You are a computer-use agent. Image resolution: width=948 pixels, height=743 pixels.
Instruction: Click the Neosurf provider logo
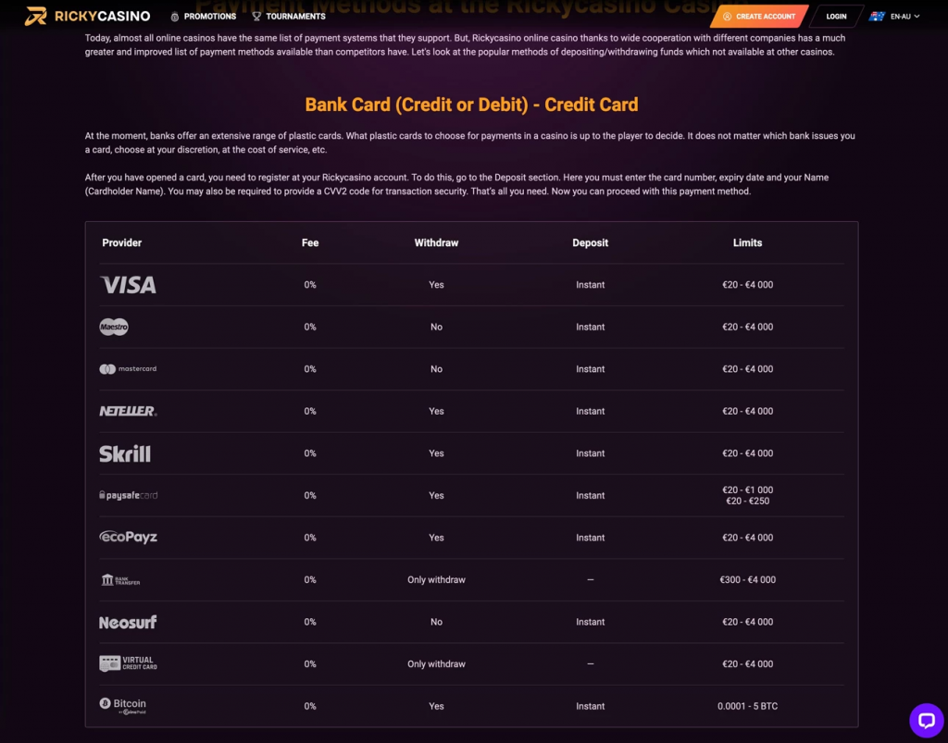coord(128,622)
